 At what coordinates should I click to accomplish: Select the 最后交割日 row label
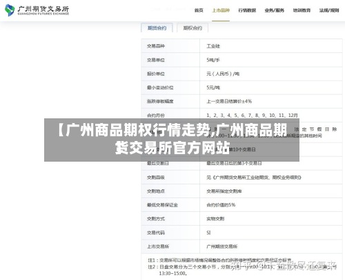[x=158, y=163]
